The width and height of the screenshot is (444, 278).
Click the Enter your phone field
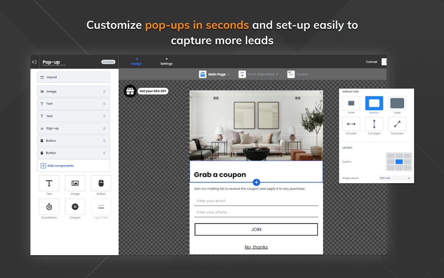[x=256, y=212]
